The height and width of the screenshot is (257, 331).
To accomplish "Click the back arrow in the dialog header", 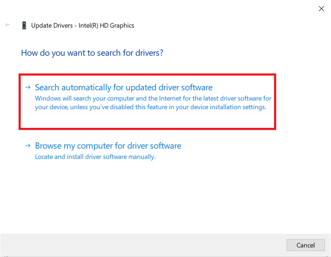I will click(x=8, y=25).
